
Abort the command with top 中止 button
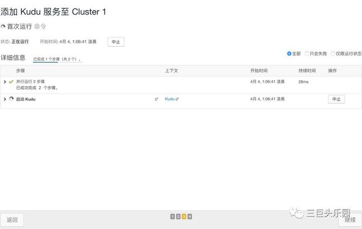coord(115,42)
